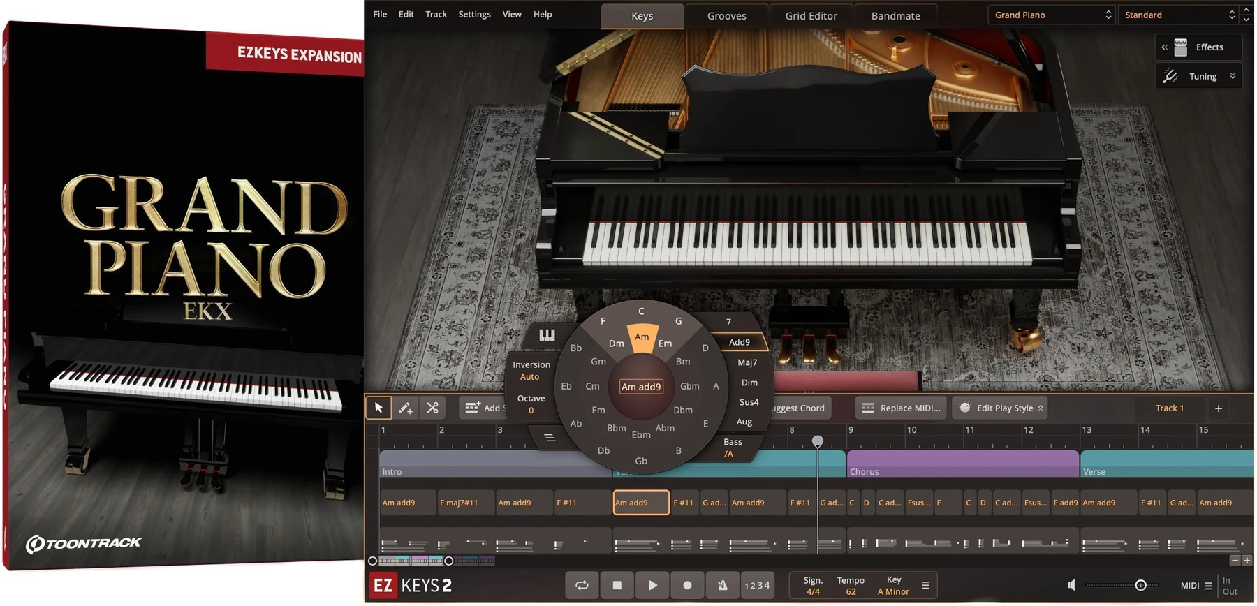Toggle loop playback
This screenshot has height=606, width=1257.
point(582,585)
